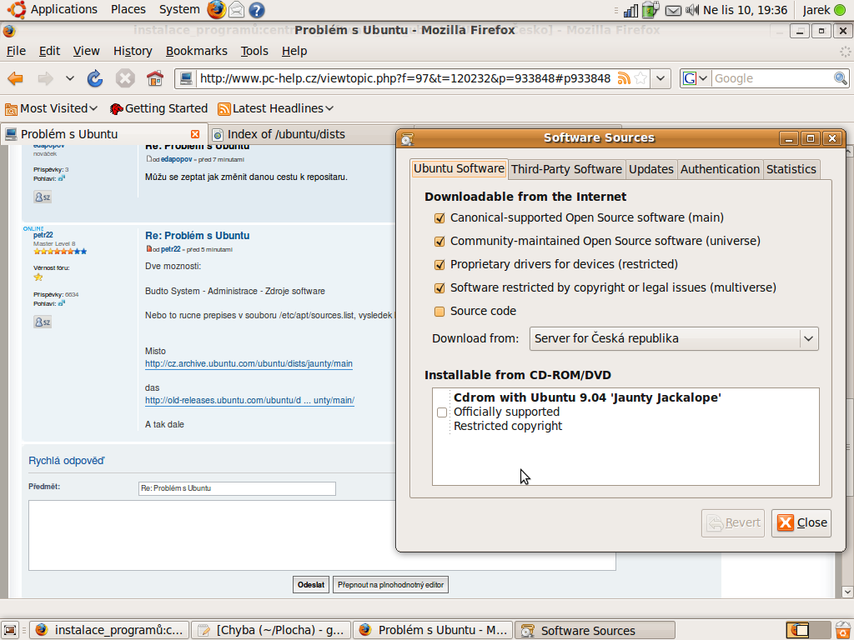The image size is (854, 640).
Task: Toggle multiverse software checkbox
Action: pyautogui.click(x=440, y=287)
